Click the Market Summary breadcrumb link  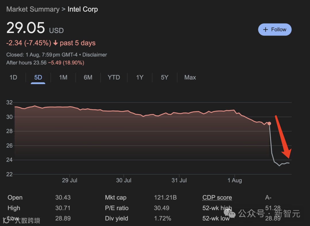coord(33,9)
